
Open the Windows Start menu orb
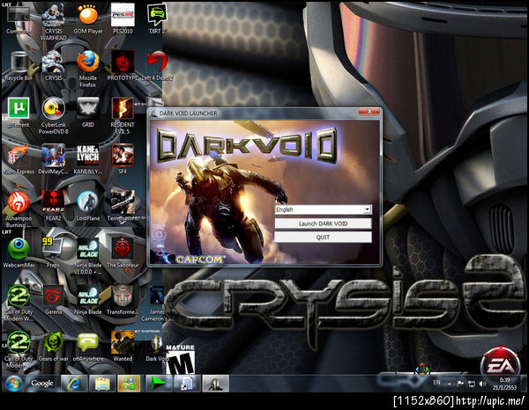pyautogui.click(x=13, y=384)
